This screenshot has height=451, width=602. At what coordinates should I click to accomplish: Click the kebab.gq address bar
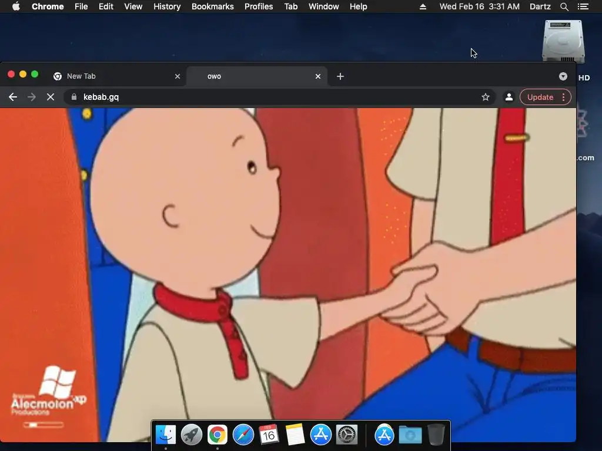(x=279, y=97)
